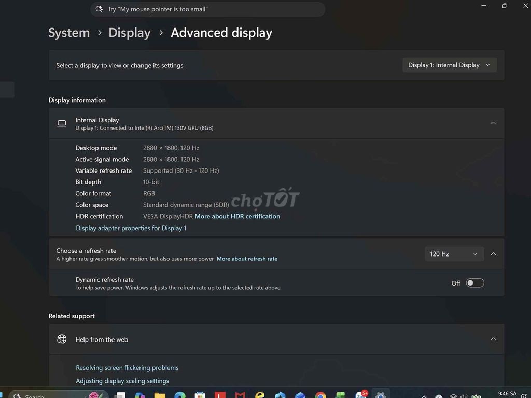
Task: Click the Settings search input field
Action: [207, 9]
